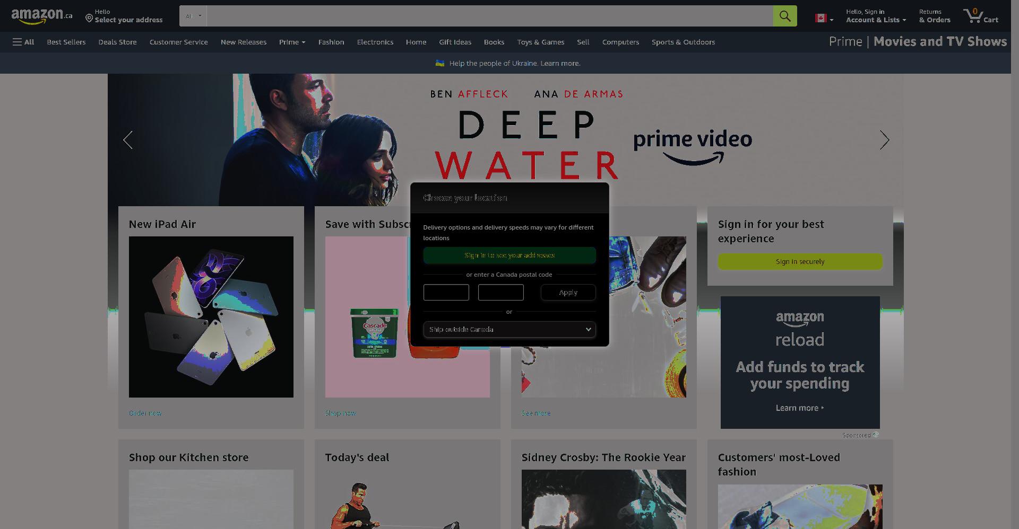This screenshot has width=1019, height=529.
Task: Open Sell nav item
Action: [583, 42]
